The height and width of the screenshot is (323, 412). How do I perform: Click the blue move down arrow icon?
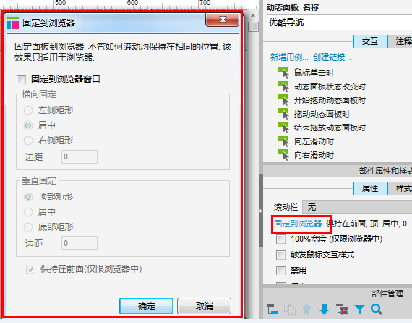[x=325, y=309]
